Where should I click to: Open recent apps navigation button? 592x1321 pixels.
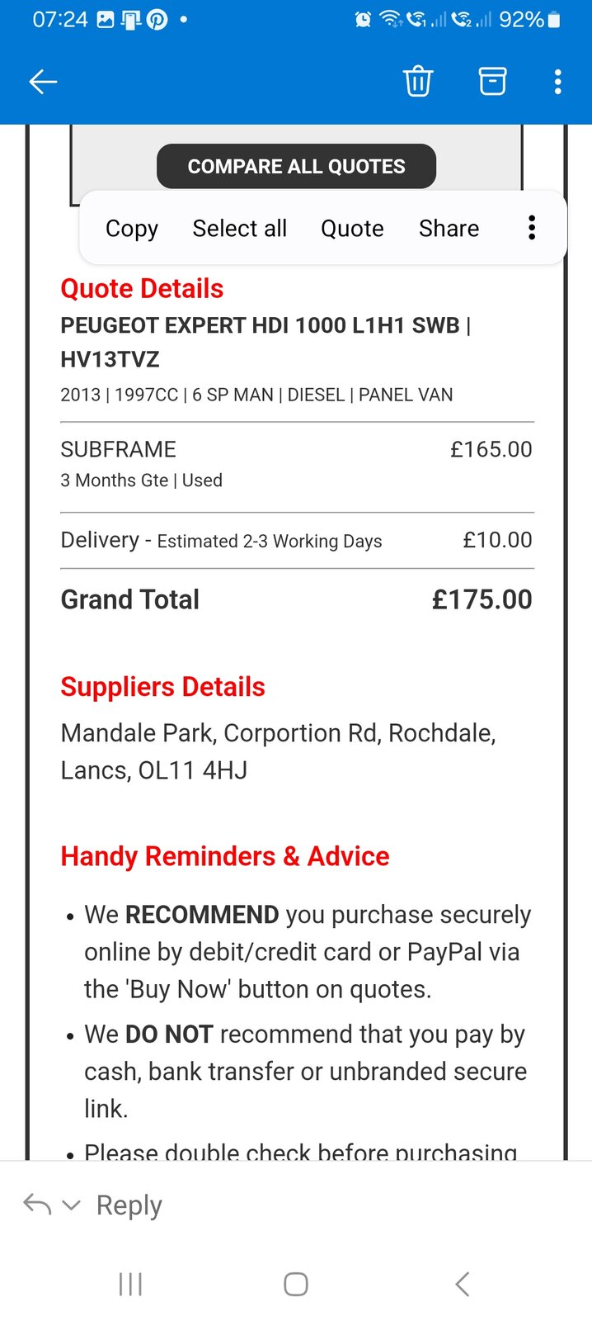130,1284
